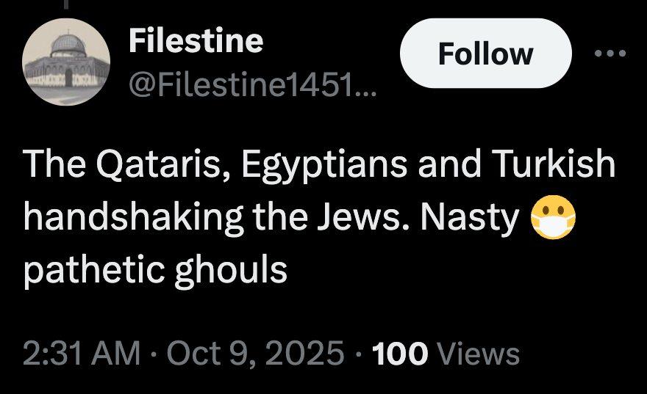Viewport: 647px width, 394px height.
Task: Click the 2:31 AM timestamp
Action: pos(81,354)
